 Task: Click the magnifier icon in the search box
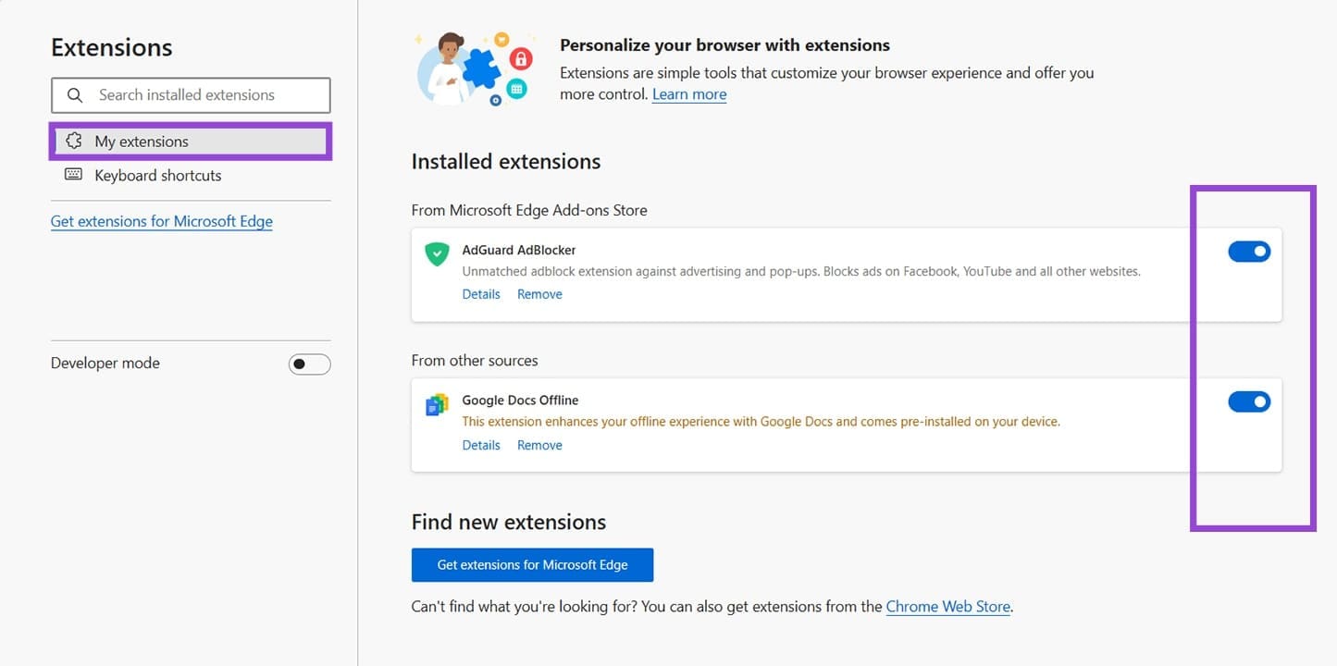(75, 95)
